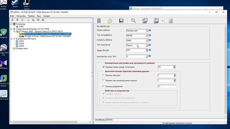Open the Настройки menu

pos(21,16)
